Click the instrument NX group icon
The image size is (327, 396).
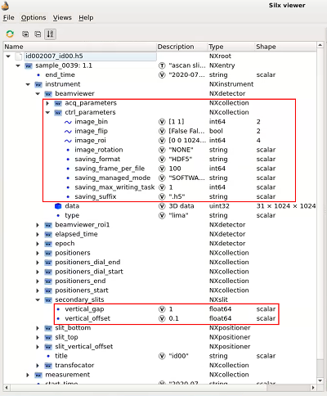click(38, 84)
